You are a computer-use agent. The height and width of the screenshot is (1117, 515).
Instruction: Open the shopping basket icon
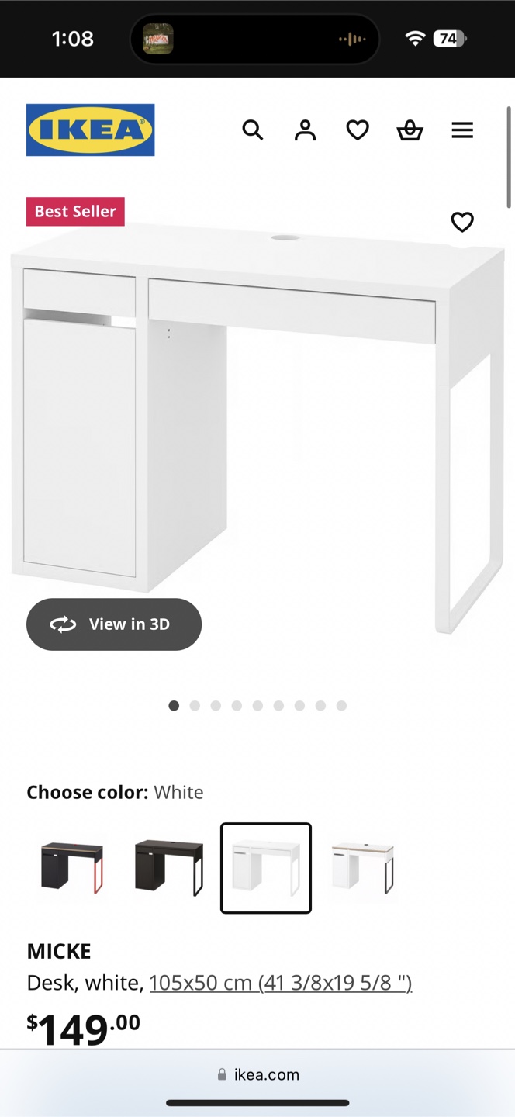point(410,130)
